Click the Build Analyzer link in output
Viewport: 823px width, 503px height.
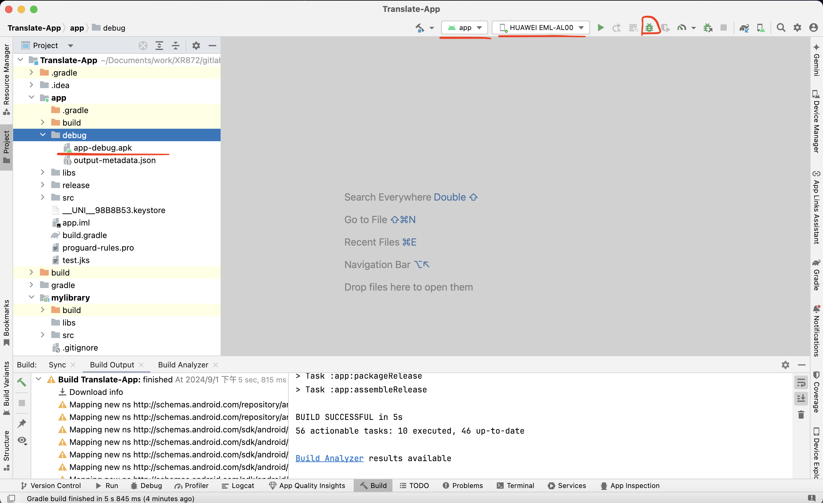(x=329, y=458)
